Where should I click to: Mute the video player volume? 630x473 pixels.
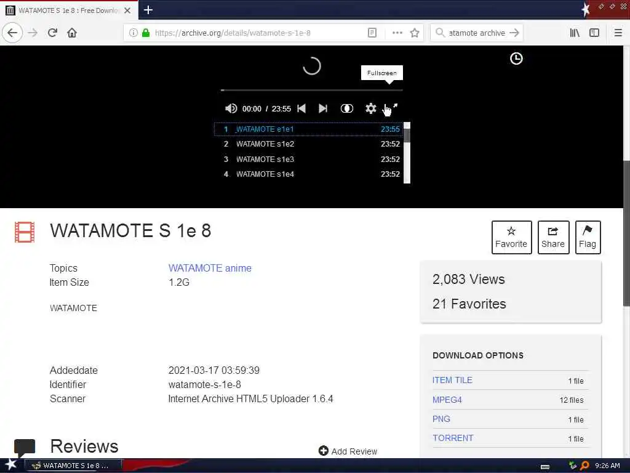point(231,108)
